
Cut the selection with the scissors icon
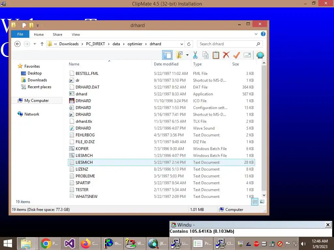click(195, 55)
